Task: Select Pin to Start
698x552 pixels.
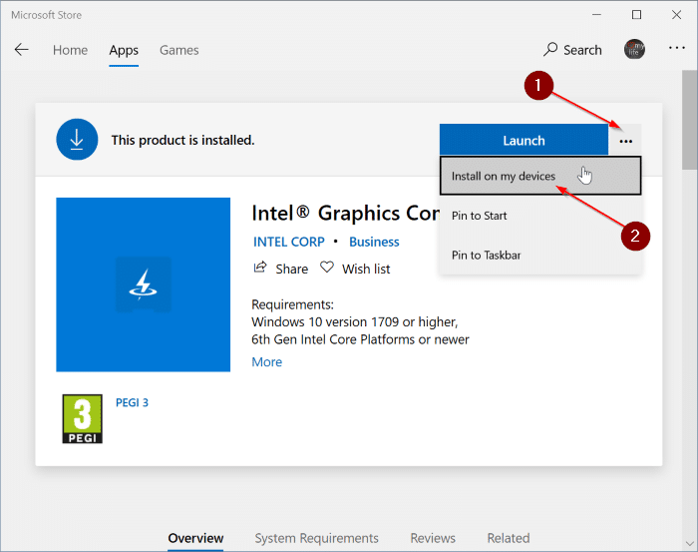Action: pyautogui.click(x=540, y=216)
